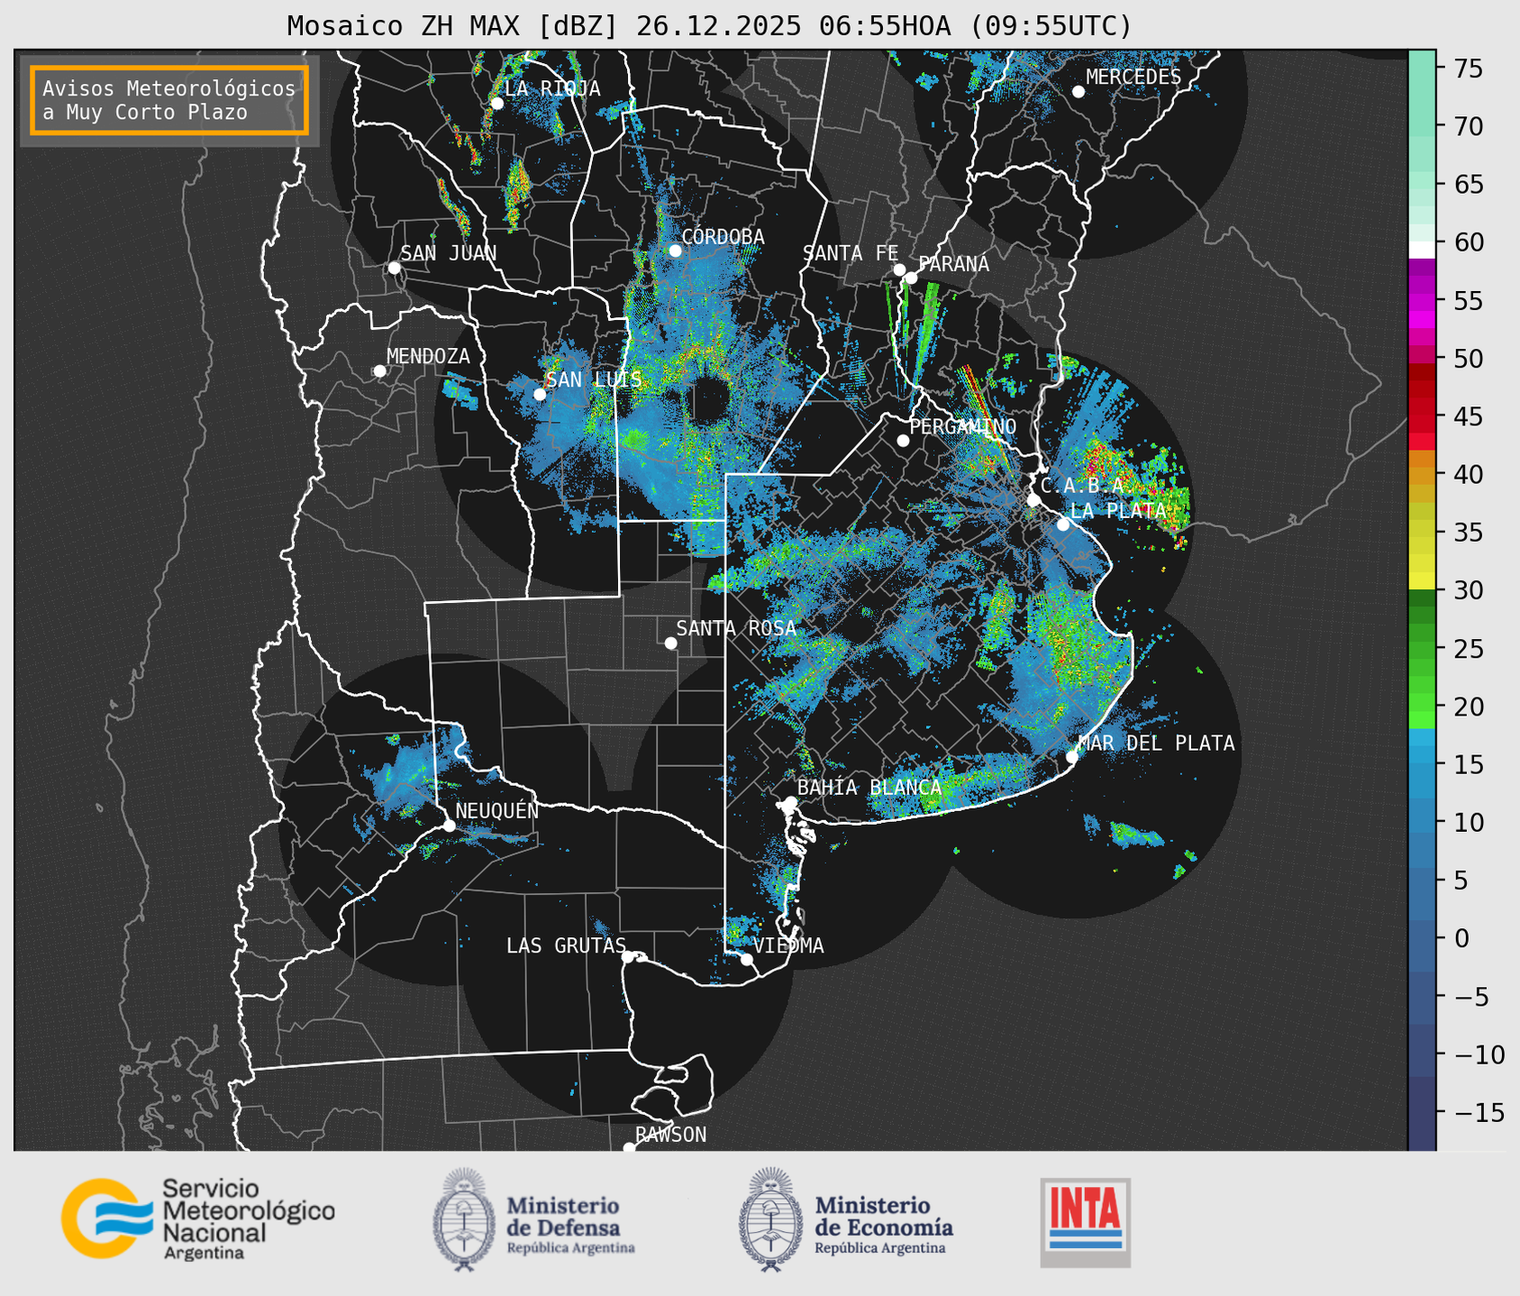Click the 45 dBZ red color swatch

1422,417
